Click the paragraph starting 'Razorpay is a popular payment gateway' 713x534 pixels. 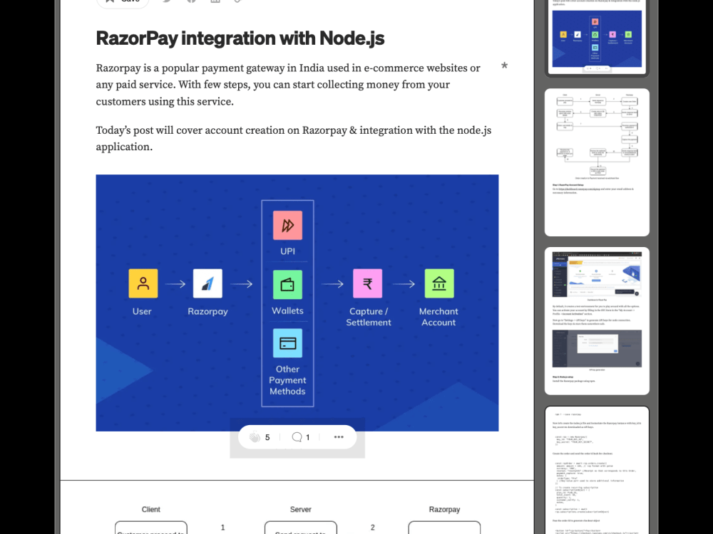pyautogui.click(x=288, y=85)
